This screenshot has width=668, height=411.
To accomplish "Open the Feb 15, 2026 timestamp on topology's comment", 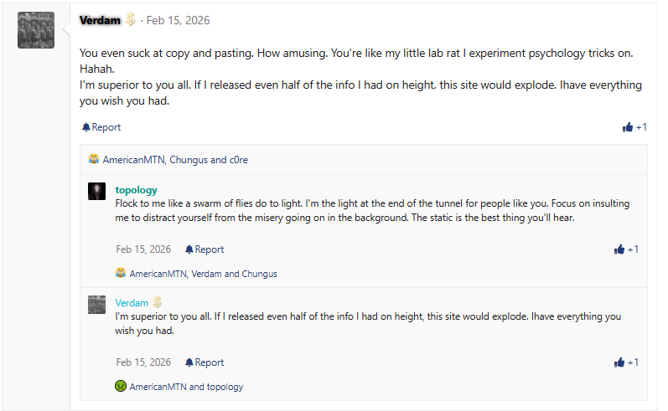I will point(143,249).
